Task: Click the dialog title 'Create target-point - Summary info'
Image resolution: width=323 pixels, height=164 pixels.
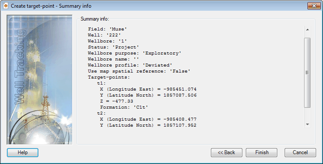Action: [x=51, y=6]
